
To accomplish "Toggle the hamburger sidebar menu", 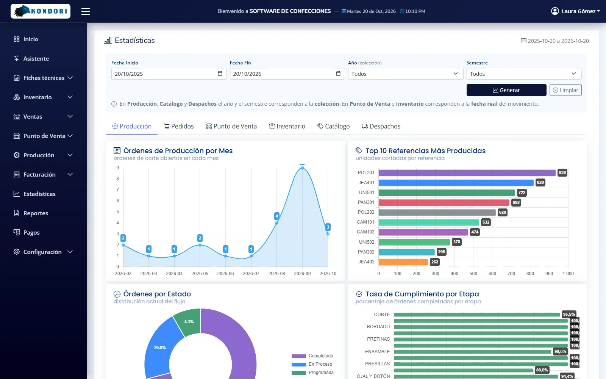I will pyautogui.click(x=86, y=11).
